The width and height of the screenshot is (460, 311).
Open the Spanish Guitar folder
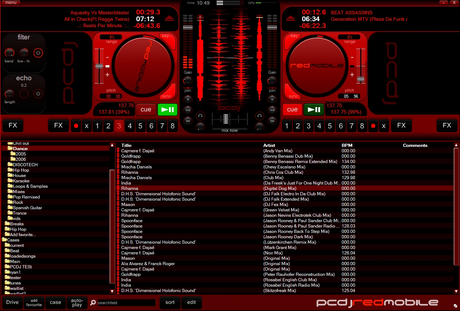tap(28, 208)
